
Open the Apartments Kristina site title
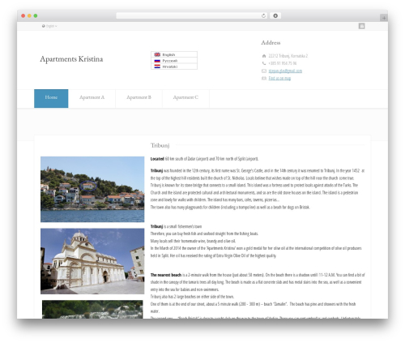click(71, 59)
